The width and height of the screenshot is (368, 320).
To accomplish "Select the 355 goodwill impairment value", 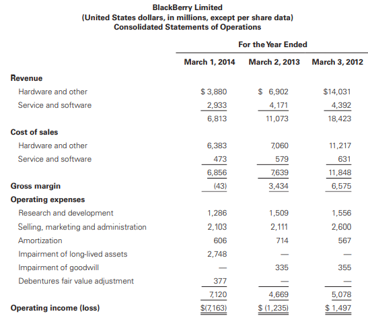I will point(344,267).
